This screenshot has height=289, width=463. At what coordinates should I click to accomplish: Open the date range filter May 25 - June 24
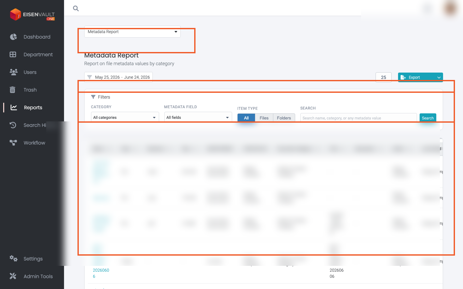point(118,77)
